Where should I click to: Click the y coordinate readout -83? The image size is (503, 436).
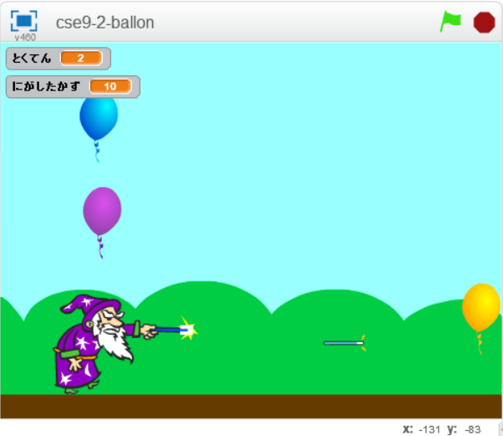(473, 429)
